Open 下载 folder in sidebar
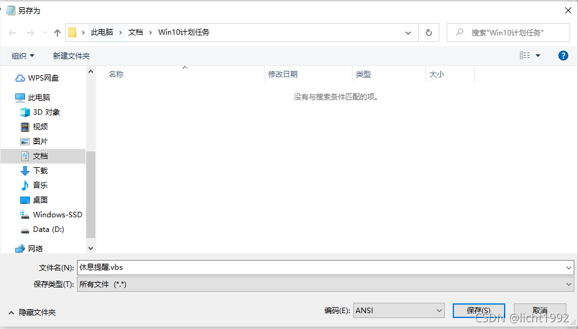578x329 pixels. pos(34,170)
